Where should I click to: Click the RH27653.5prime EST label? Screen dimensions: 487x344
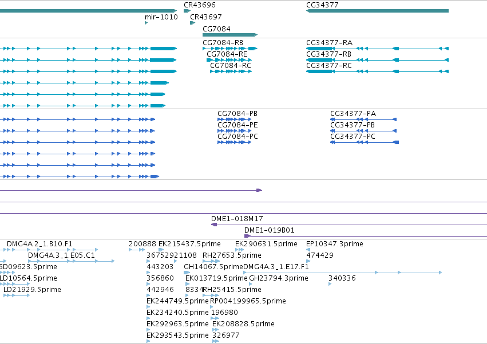(x=232, y=255)
